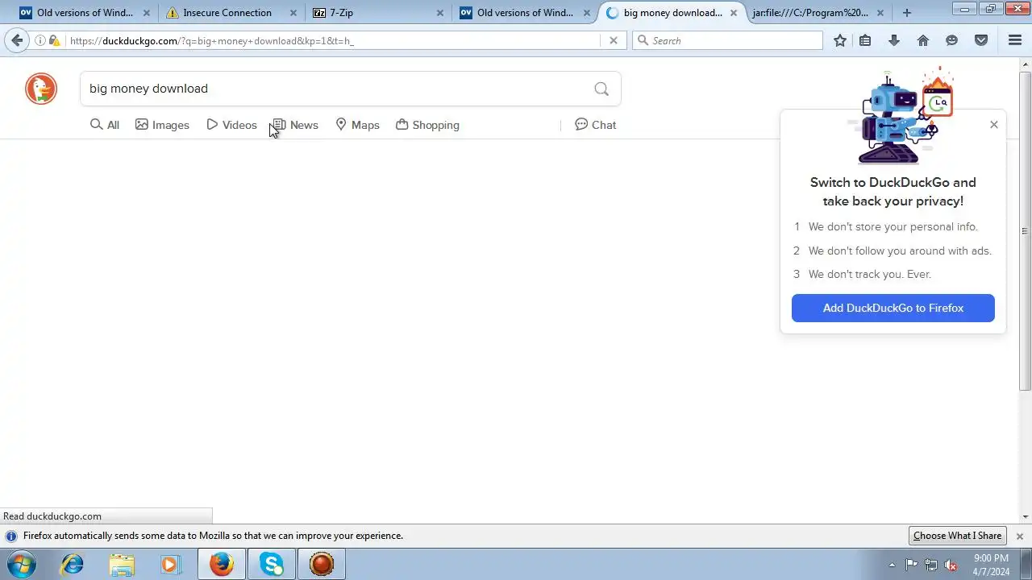This screenshot has width=1032, height=580.
Task: Stop loading with the X in address bar
Action: 614,40
